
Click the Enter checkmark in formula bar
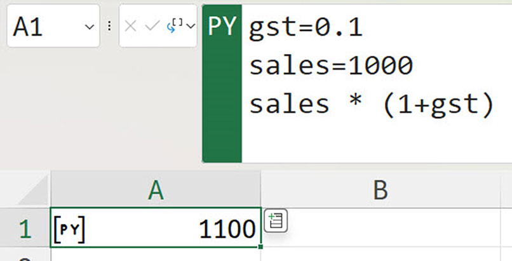(x=151, y=26)
